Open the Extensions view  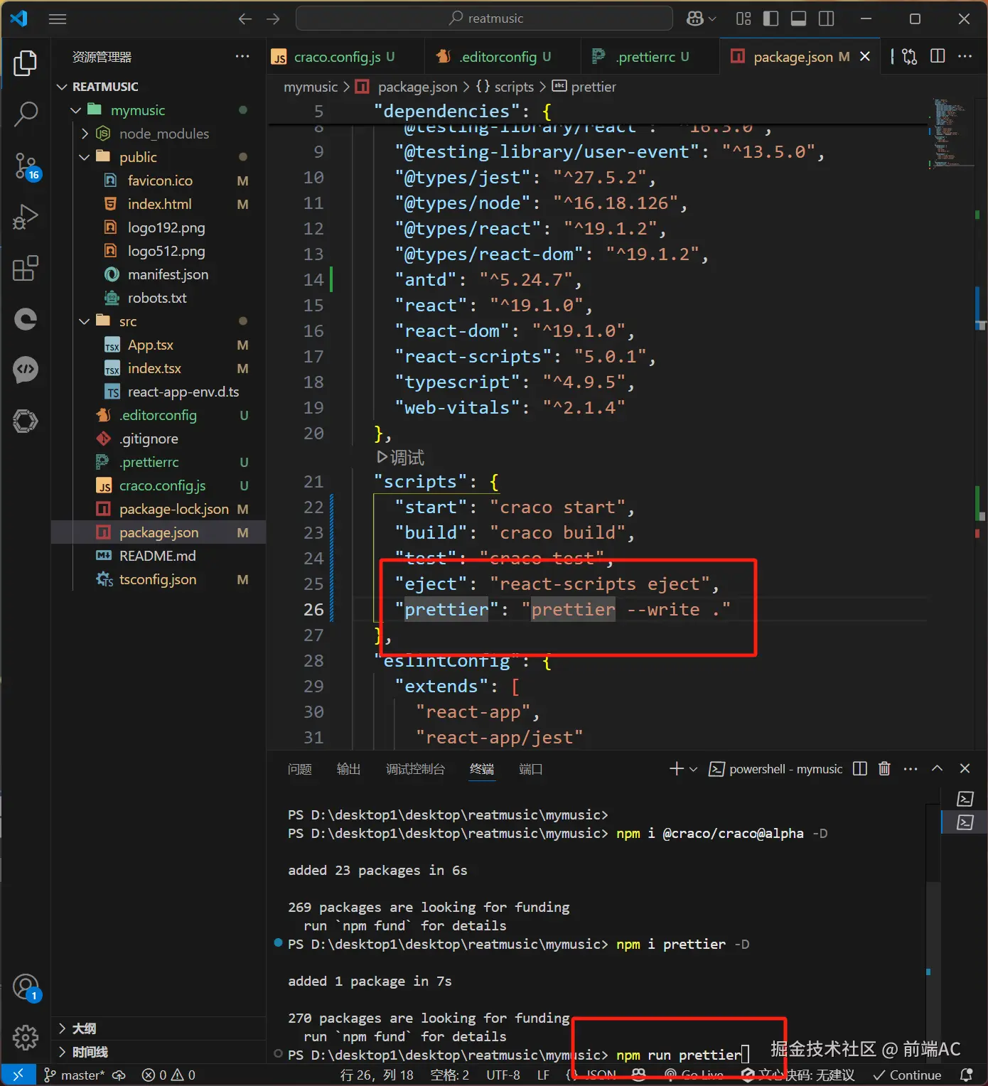pos(26,269)
